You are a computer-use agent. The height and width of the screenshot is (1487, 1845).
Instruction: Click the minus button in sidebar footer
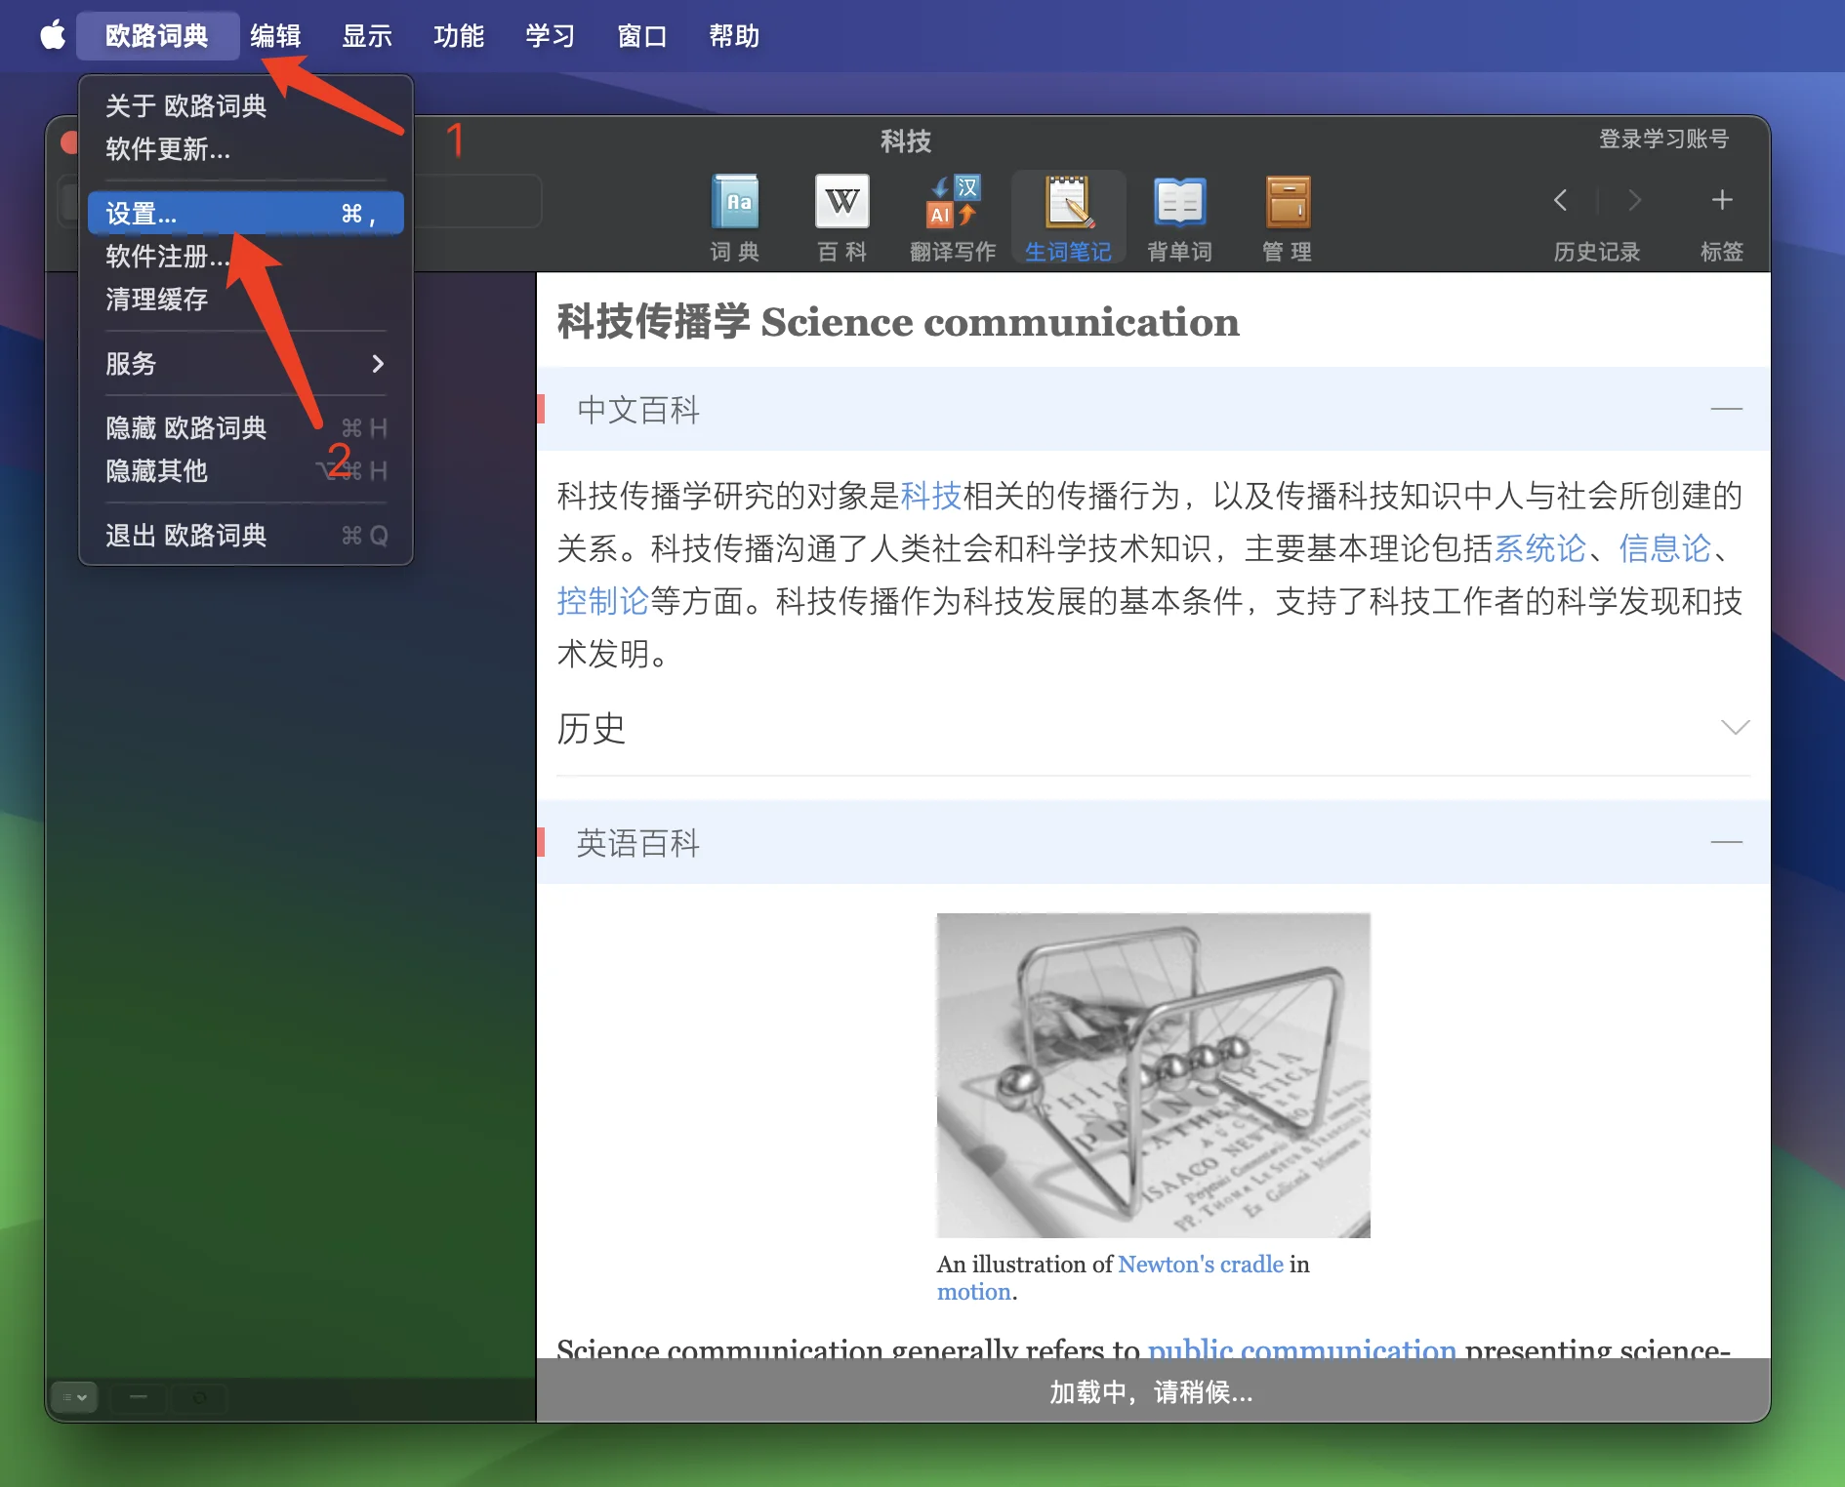(139, 1397)
